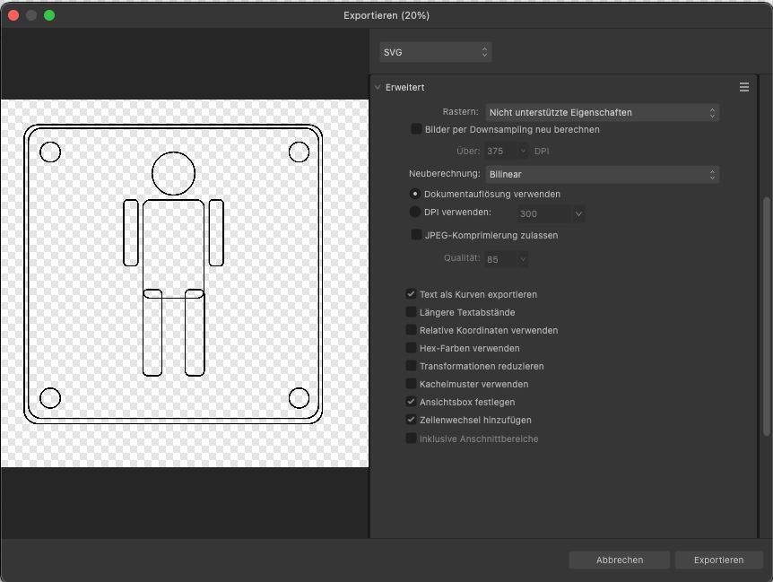Image resolution: width=773 pixels, height=582 pixels.
Task: Select Dokumentauflösung verwenden radio button
Action: click(x=414, y=194)
